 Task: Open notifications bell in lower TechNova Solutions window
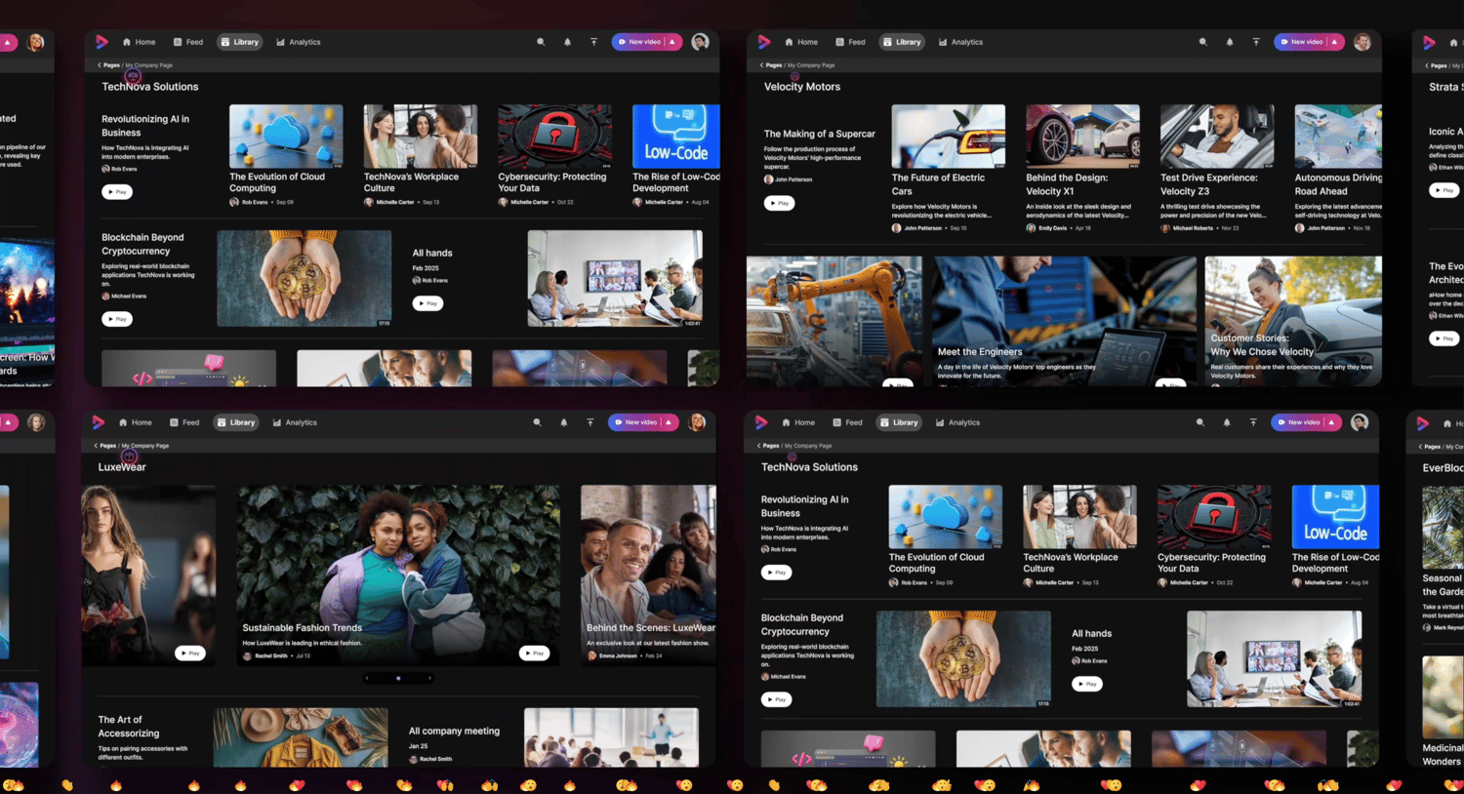point(1227,422)
